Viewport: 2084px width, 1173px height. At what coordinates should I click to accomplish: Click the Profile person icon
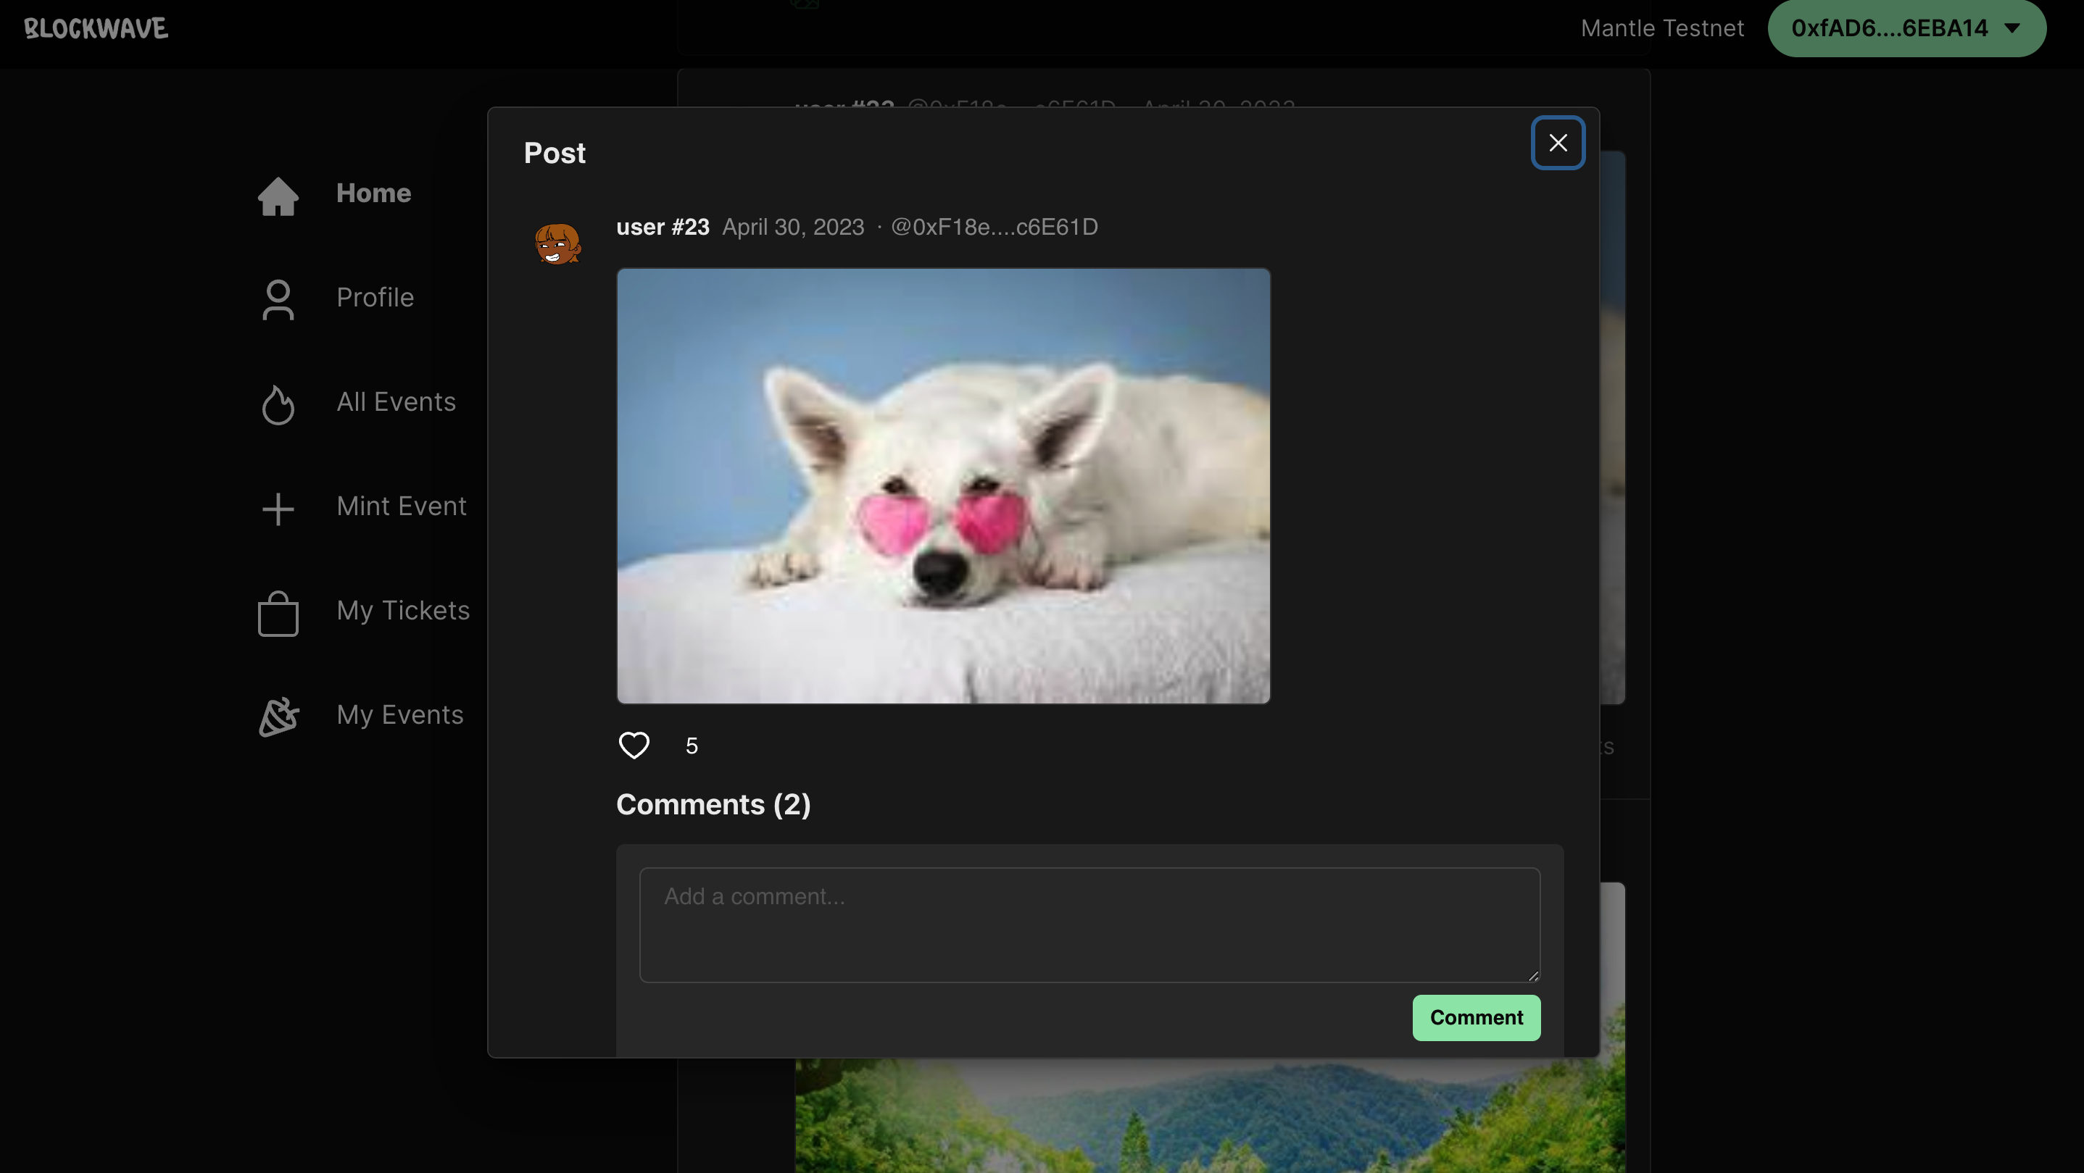point(278,299)
